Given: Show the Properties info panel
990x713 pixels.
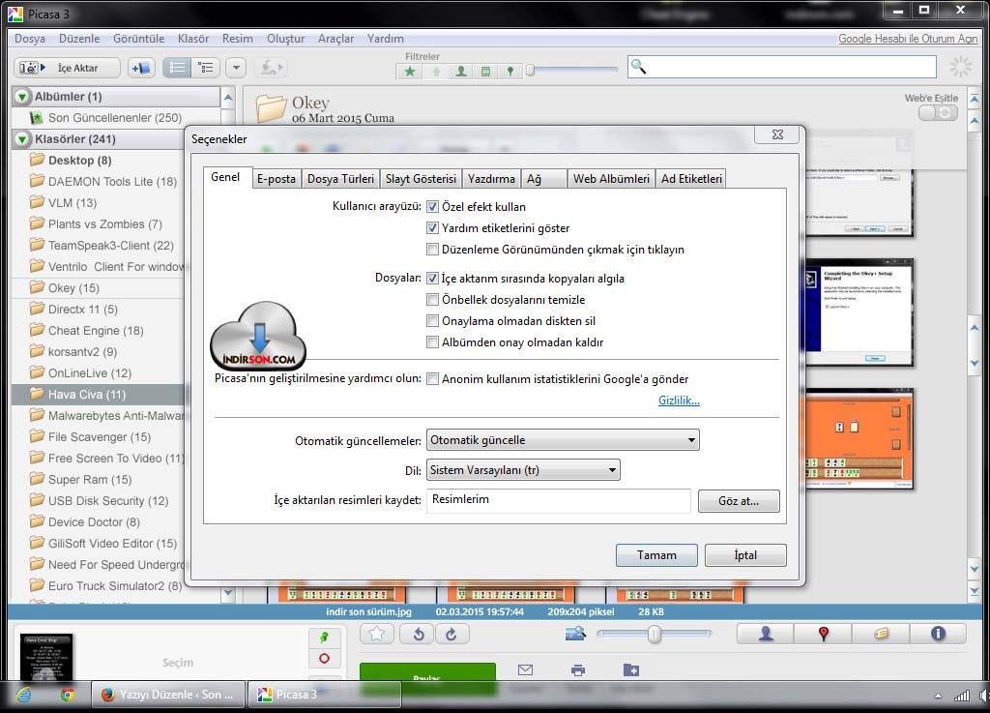Looking at the screenshot, I should pyautogui.click(x=938, y=634).
